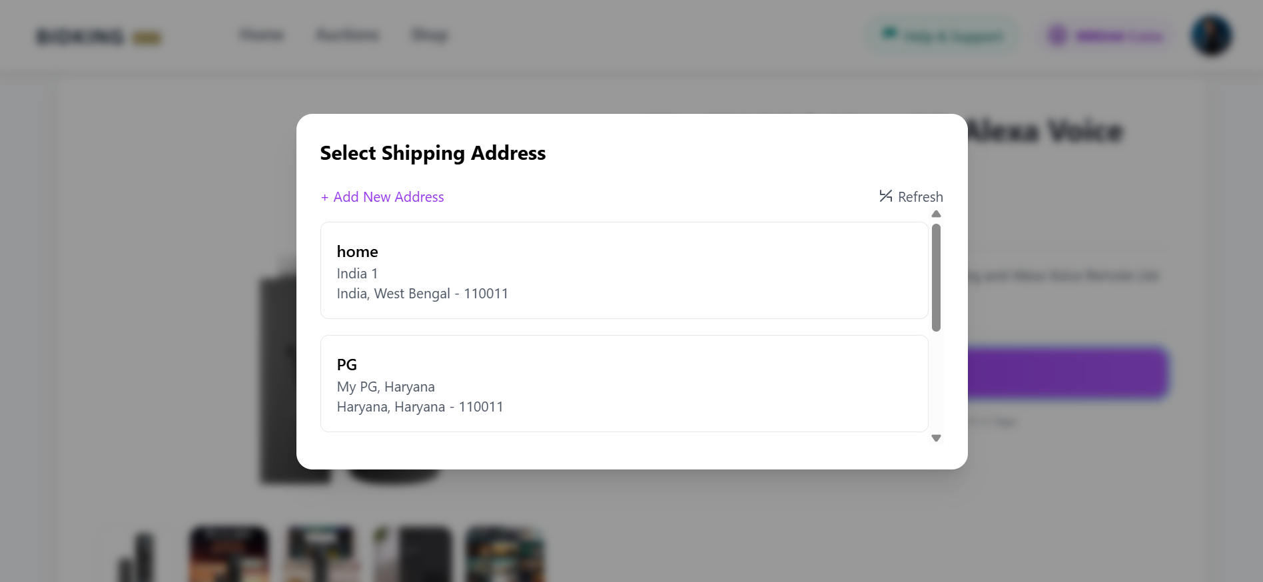
Task: Click the address list scroll-up arrow
Action: pyautogui.click(x=936, y=214)
